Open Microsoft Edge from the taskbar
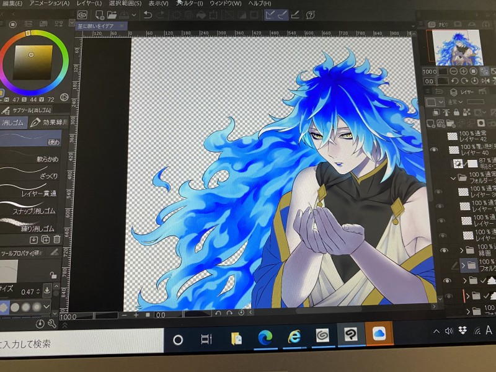The image size is (496, 372). click(x=265, y=337)
